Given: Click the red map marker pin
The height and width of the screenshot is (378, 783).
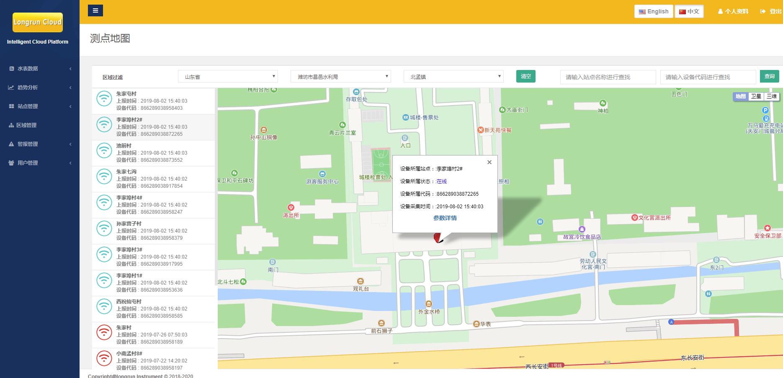Looking at the screenshot, I should (438, 238).
